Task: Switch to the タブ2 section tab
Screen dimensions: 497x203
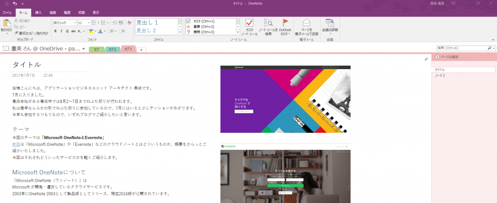Action: (x=112, y=49)
